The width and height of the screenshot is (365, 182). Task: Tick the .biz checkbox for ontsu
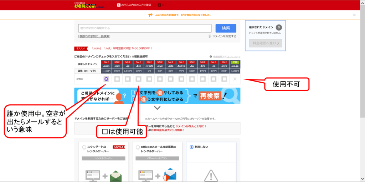pos(139,79)
